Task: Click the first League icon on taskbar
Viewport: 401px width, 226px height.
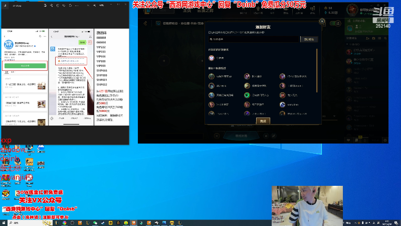Action: click(x=57, y=223)
